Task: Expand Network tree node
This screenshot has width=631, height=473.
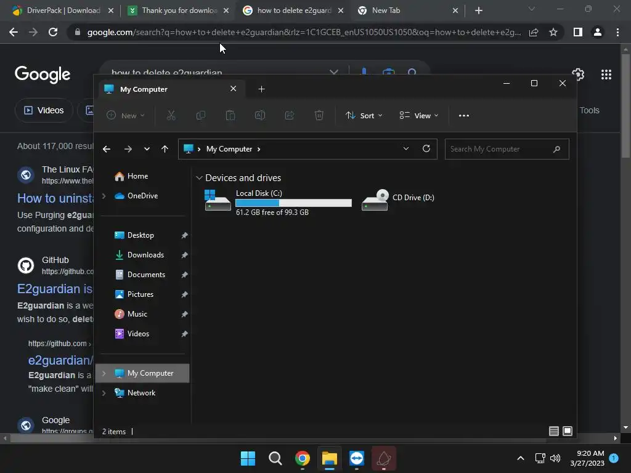Action: click(x=104, y=393)
